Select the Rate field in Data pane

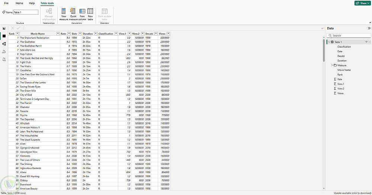tap(340, 79)
